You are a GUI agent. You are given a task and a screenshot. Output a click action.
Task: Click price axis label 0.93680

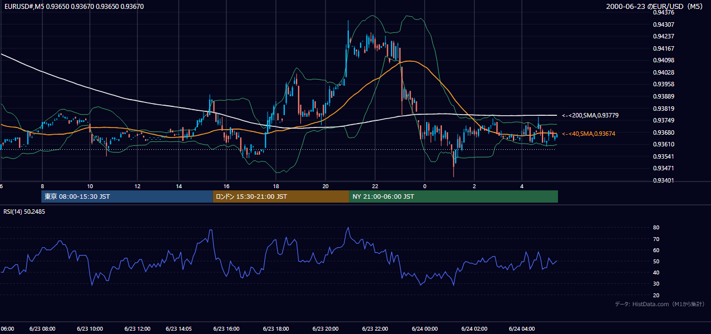pos(663,132)
